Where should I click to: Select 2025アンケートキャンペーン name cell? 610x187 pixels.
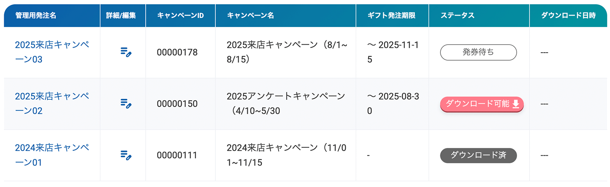(286, 104)
